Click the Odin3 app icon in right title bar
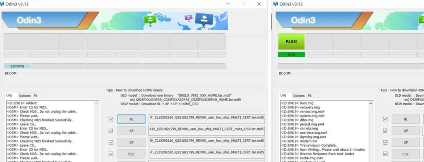 click(x=276, y=4)
